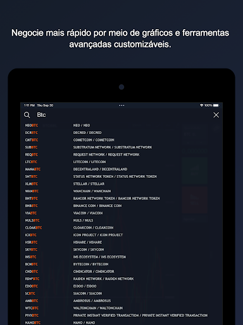The height and width of the screenshot is (325, 243).
Task: Click Status Network Token description
Action: (x=115, y=176)
